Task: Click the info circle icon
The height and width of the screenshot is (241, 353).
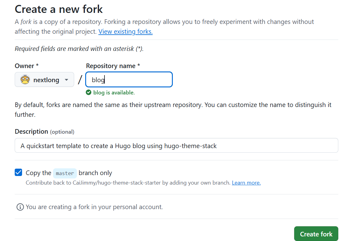Action: point(20,207)
